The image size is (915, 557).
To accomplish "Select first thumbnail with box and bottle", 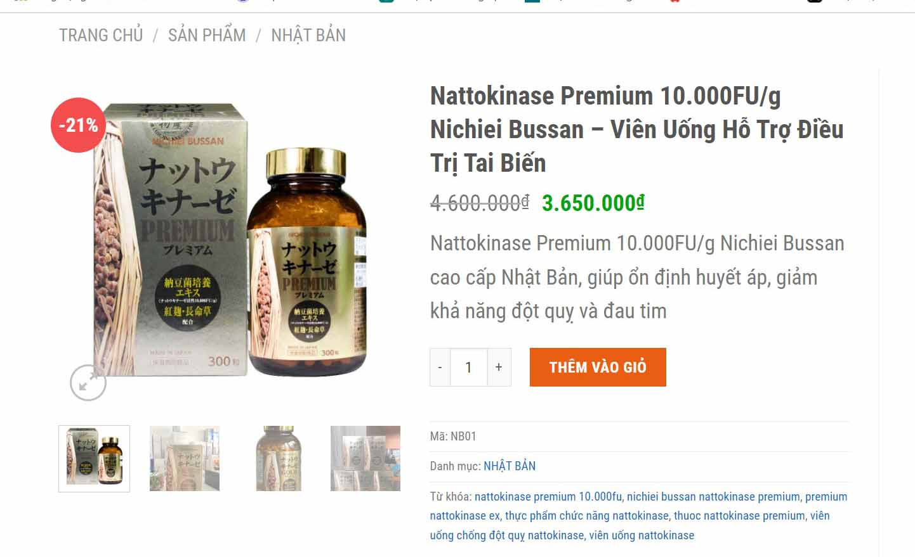I will point(95,459).
